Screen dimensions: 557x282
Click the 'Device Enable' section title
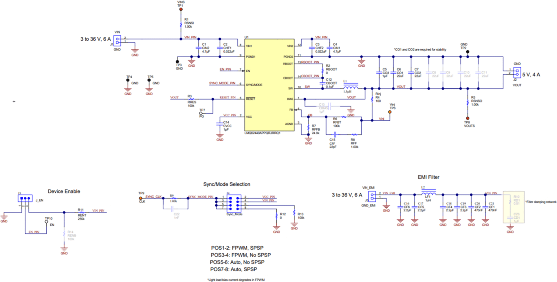64,191
